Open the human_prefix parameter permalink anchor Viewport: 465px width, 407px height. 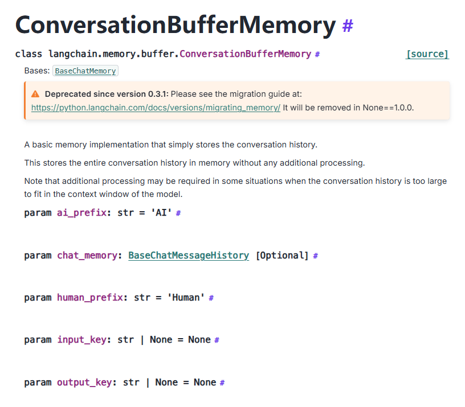click(x=211, y=298)
